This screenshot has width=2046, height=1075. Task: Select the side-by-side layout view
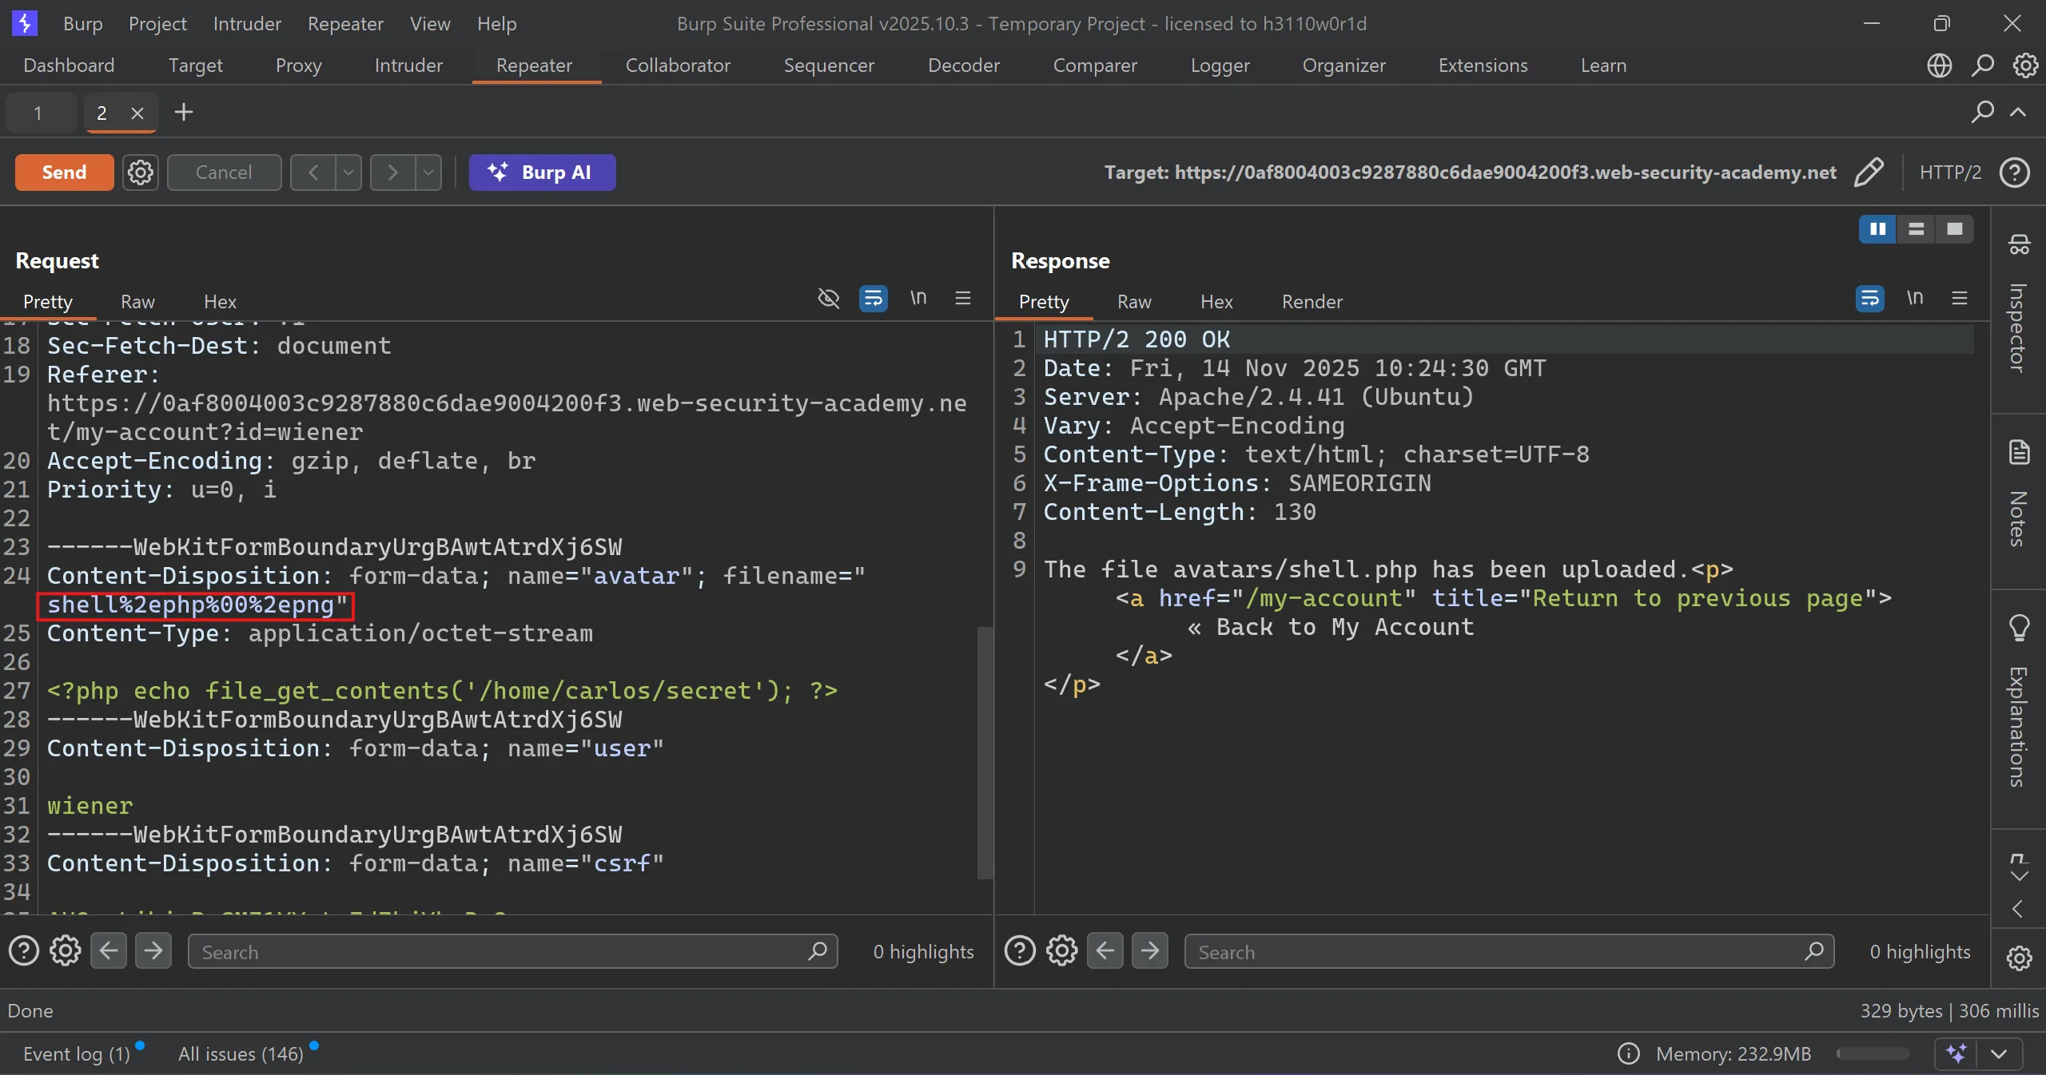pos(1877,229)
